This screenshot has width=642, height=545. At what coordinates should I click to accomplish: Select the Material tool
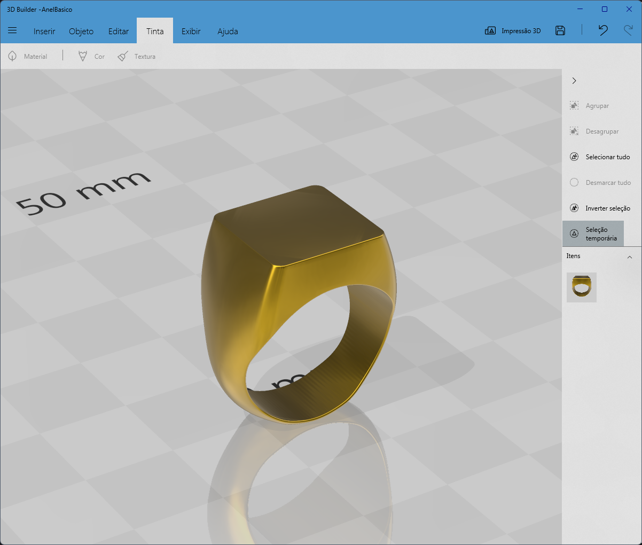click(x=28, y=56)
